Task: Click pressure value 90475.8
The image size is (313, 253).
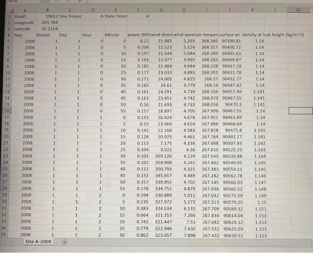Action: click(x=231, y=130)
